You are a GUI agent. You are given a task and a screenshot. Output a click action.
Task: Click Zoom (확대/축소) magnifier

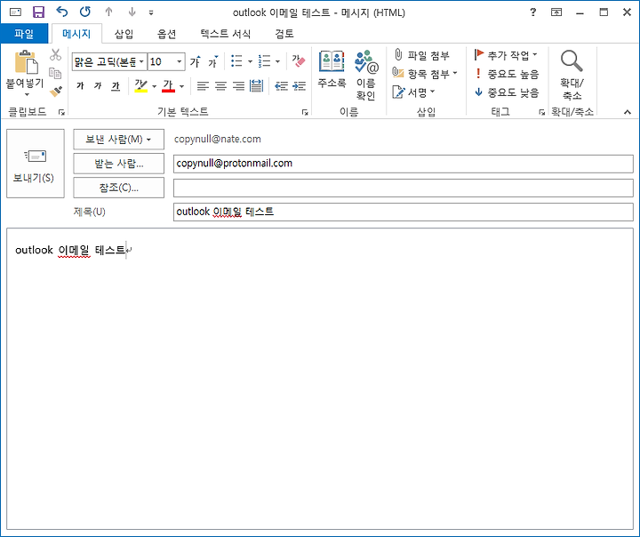[572, 76]
